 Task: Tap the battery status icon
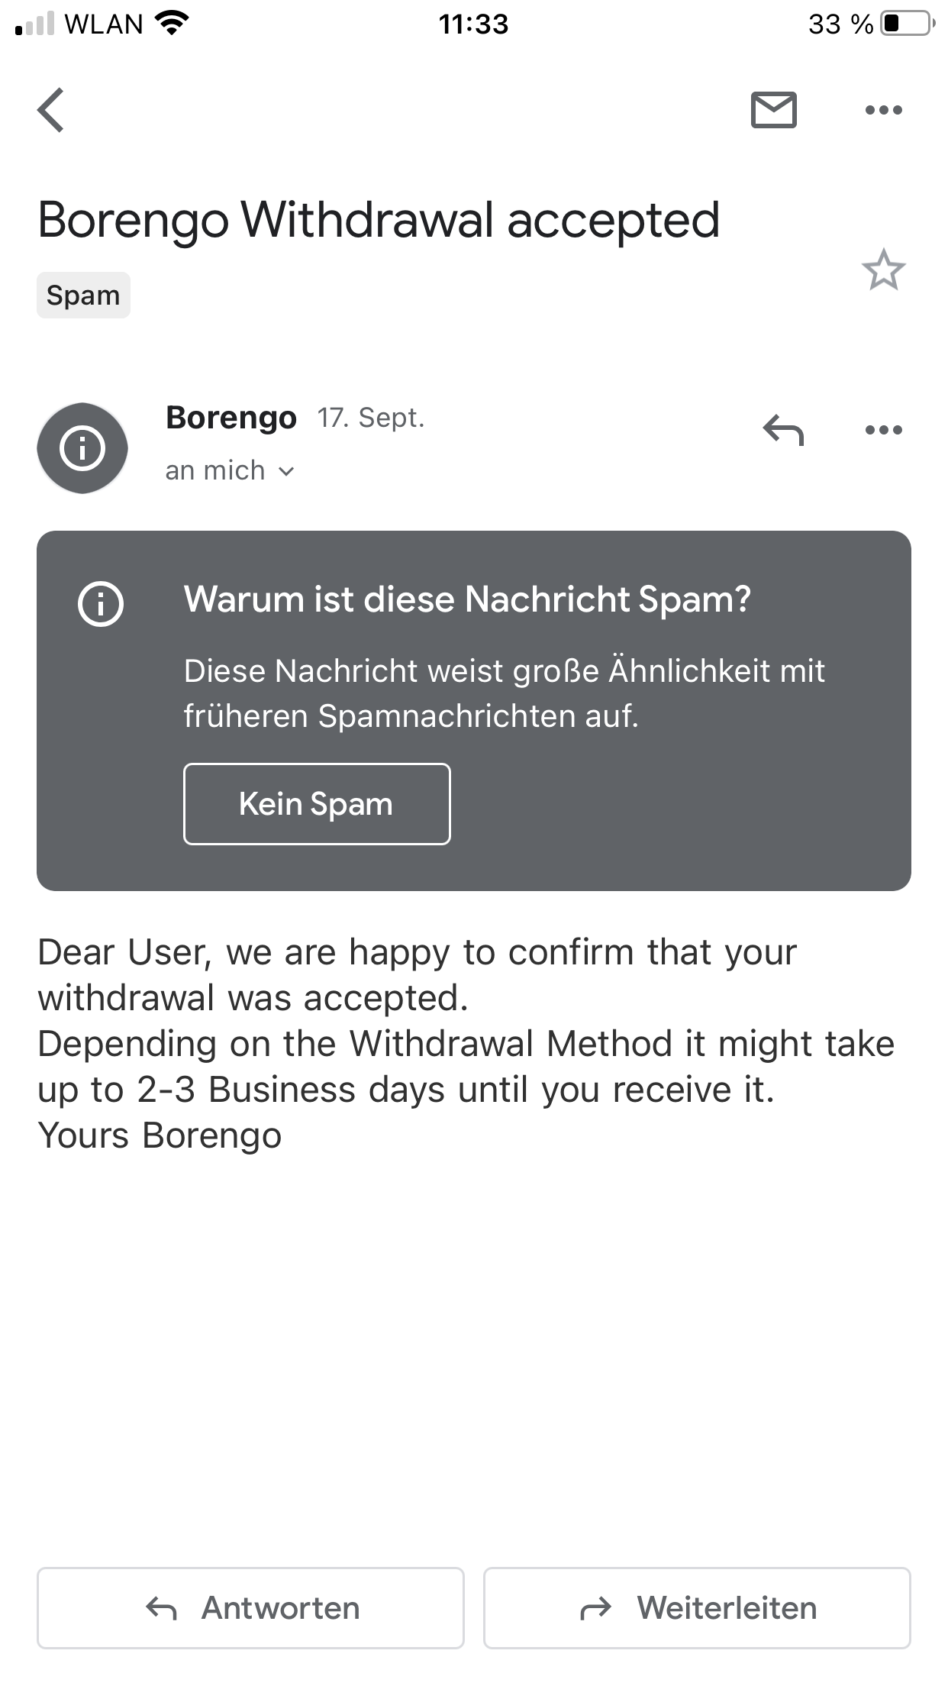907,24
